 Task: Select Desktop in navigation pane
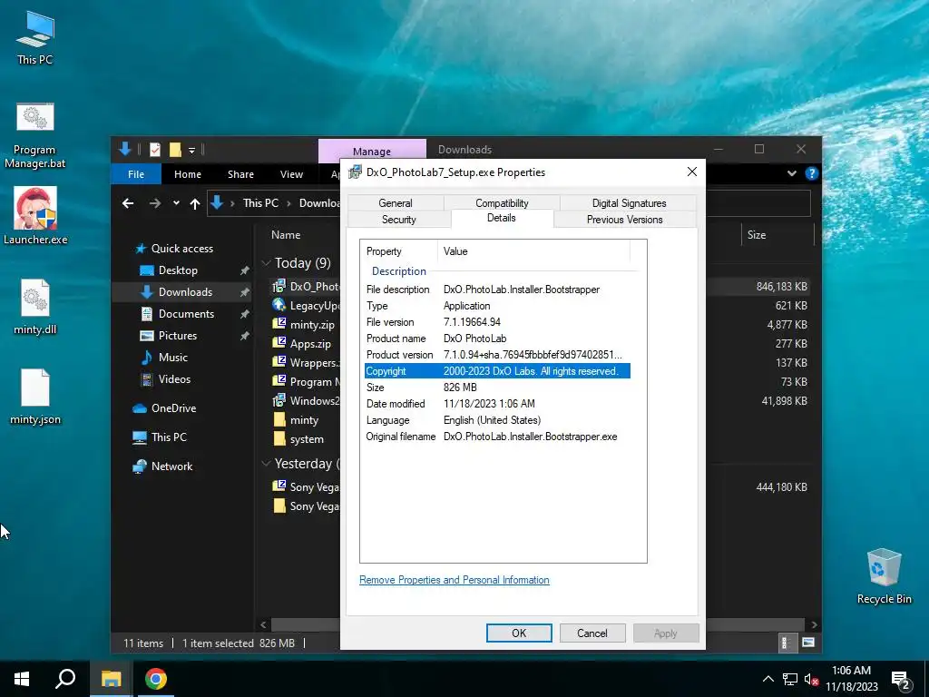(178, 270)
